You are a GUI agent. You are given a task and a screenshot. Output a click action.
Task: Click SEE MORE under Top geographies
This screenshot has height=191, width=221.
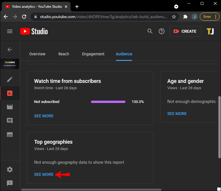click(44, 174)
